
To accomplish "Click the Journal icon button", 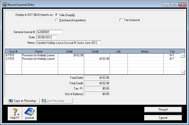I will (29, 113).
